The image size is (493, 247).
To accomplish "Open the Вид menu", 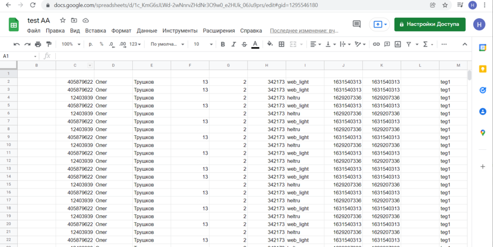I will (75, 31).
